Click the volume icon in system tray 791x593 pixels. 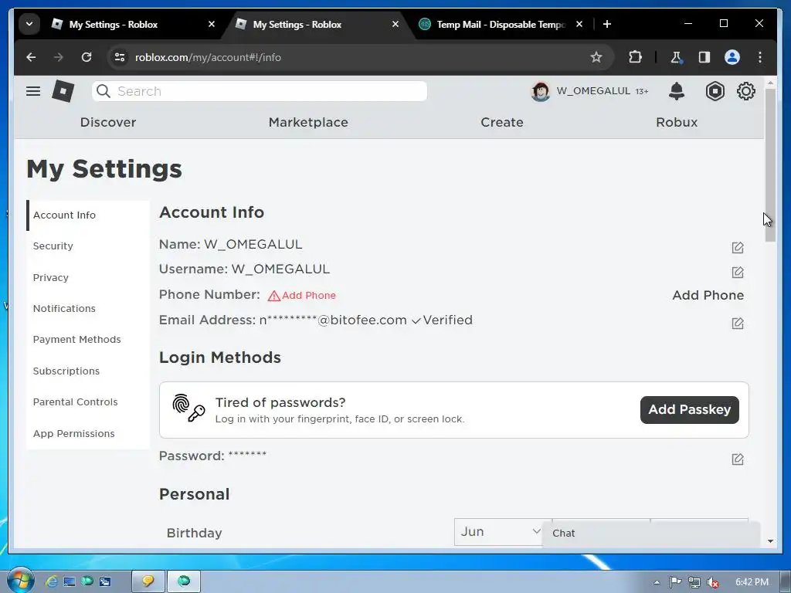712,582
